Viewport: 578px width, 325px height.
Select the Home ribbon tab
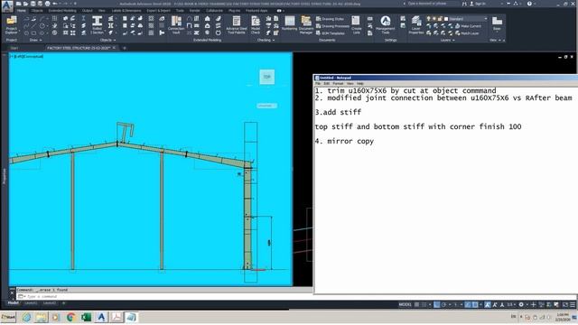click(22, 11)
